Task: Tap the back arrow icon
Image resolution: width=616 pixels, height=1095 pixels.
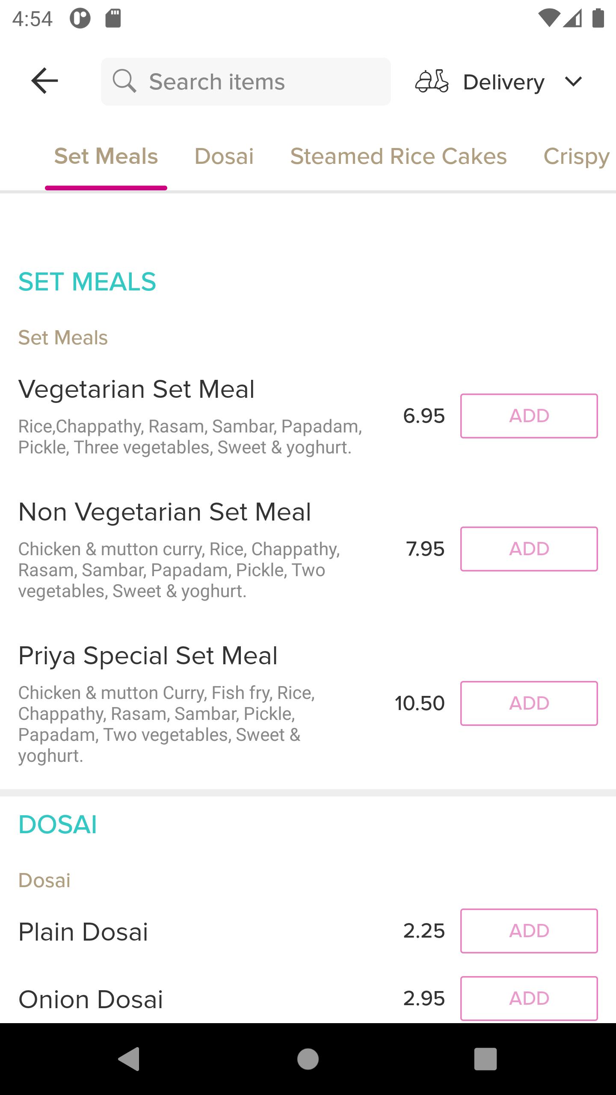Action: (x=44, y=81)
